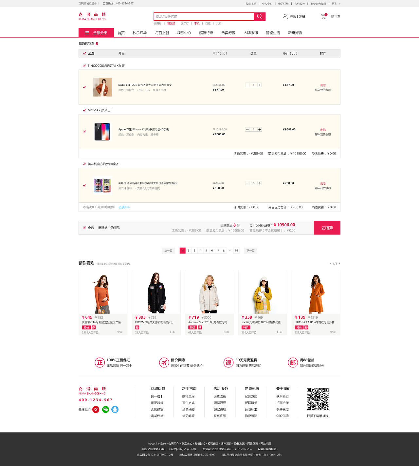This screenshot has width=419, height=466.
Task: Click 删除选中的商品 link
Action: click(109, 228)
